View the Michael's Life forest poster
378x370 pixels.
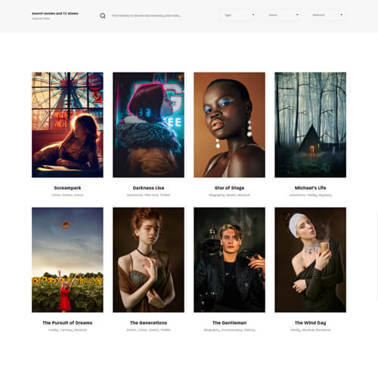pyautogui.click(x=310, y=125)
